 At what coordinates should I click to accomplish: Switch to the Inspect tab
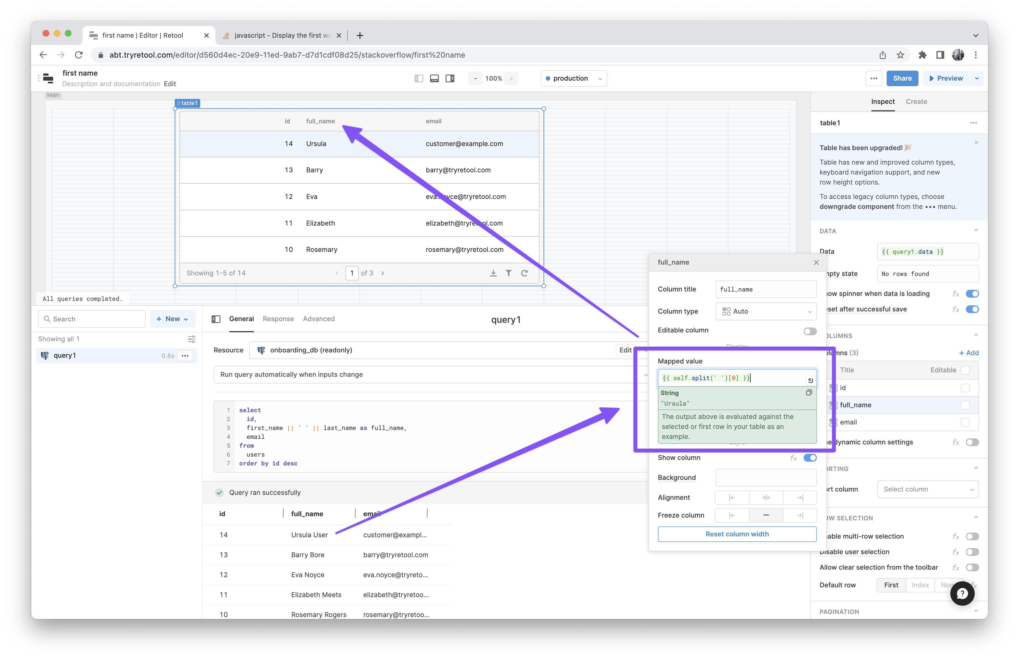(x=882, y=101)
